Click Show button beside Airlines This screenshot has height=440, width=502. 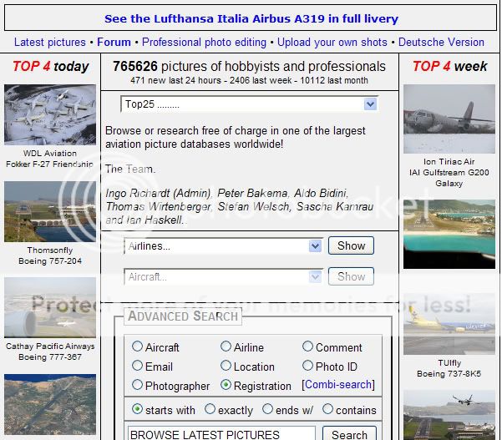pyautogui.click(x=351, y=245)
